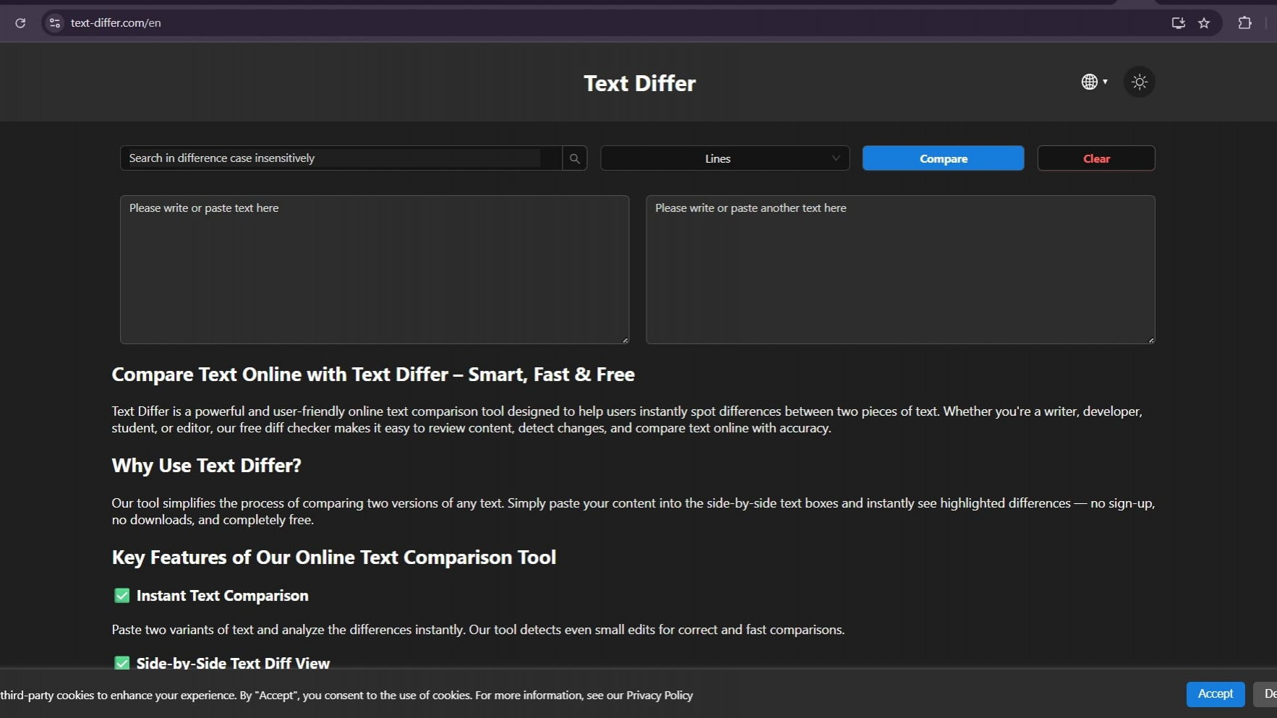This screenshot has width=1277, height=718.
Task: Click the magnifier search icon button
Action: point(575,158)
